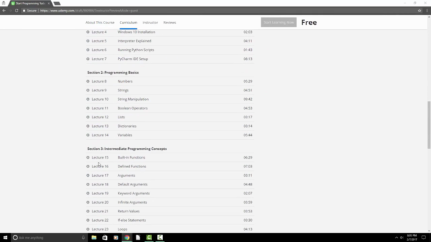The height and width of the screenshot is (242, 431).
Task: Click Start Learning Now button
Action: coord(279,22)
